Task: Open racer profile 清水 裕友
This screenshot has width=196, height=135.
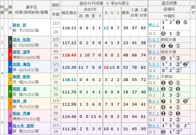Action: pos(21,40)
